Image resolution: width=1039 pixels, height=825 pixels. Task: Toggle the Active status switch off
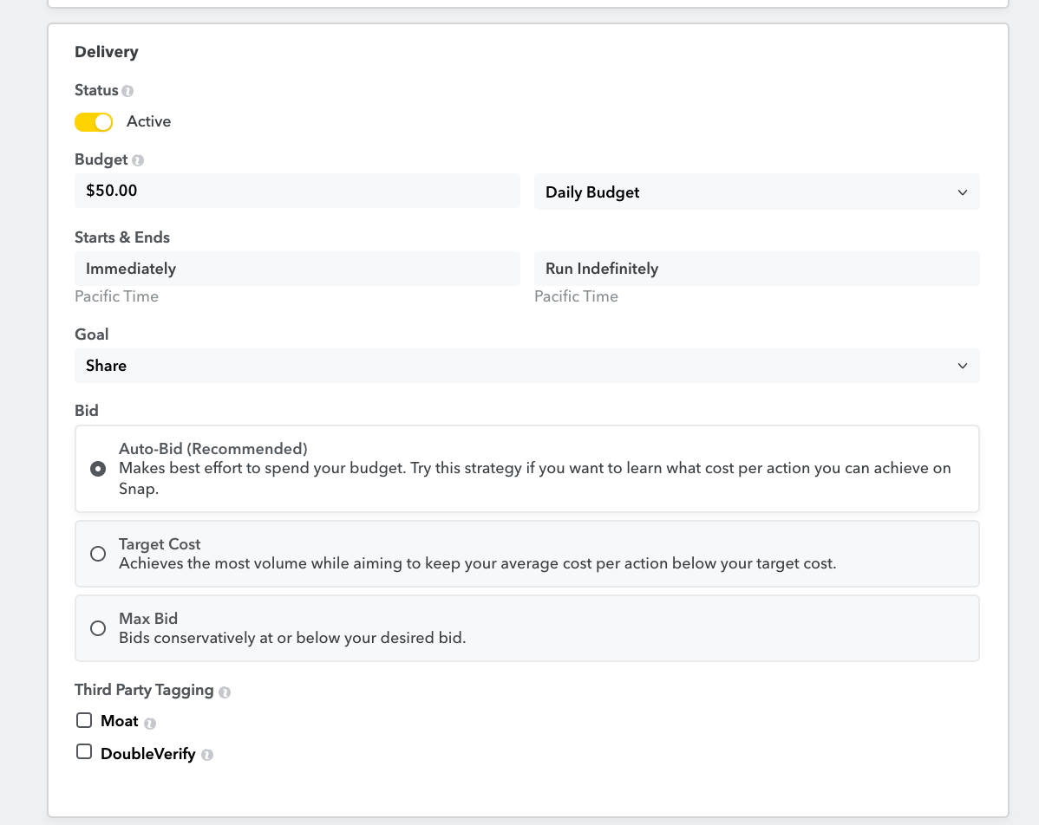(94, 122)
